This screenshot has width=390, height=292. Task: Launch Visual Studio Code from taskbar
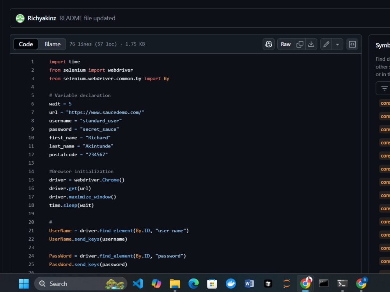[x=138, y=283]
